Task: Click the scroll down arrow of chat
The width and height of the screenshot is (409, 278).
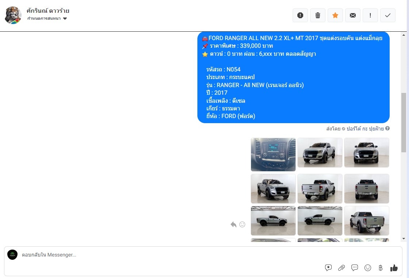Action: click(x=404, y=239)
